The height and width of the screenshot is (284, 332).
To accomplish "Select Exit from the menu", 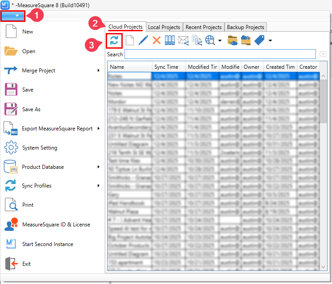I will pyautogui.click(x=26, y=264).
